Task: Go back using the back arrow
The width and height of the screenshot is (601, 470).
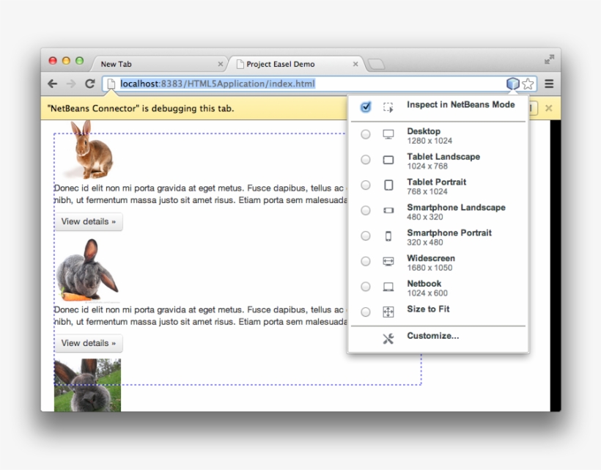Action: [52, 84]
